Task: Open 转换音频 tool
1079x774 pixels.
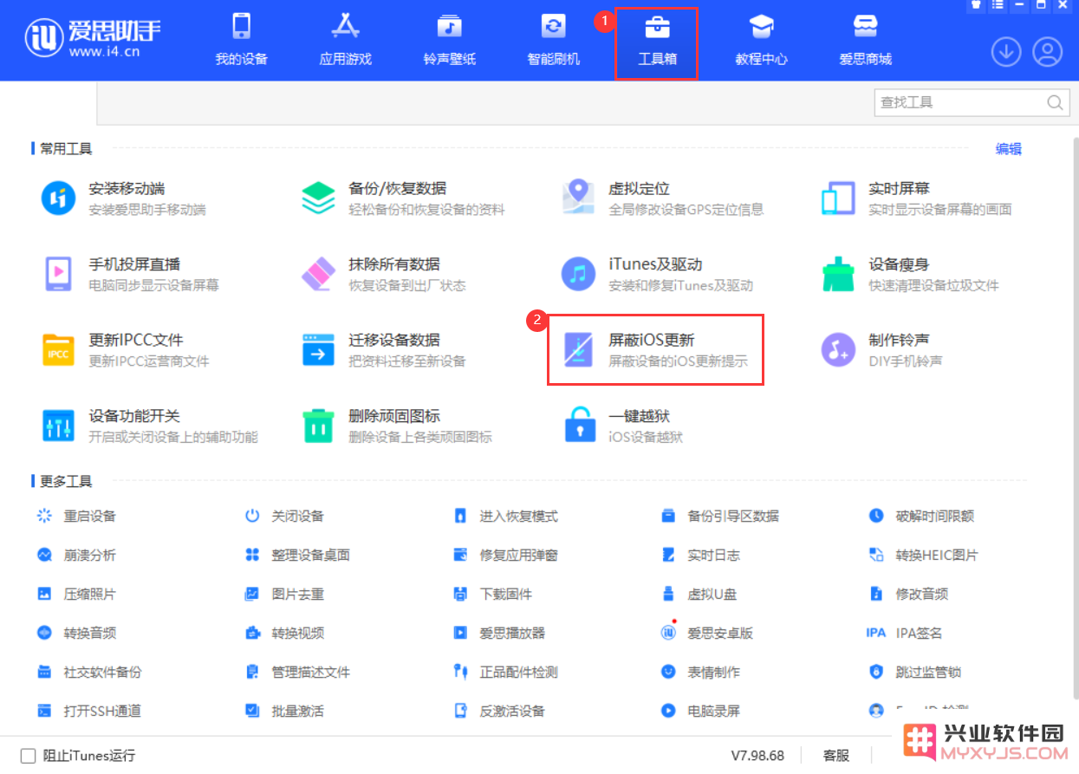Action: coord(76,633)
